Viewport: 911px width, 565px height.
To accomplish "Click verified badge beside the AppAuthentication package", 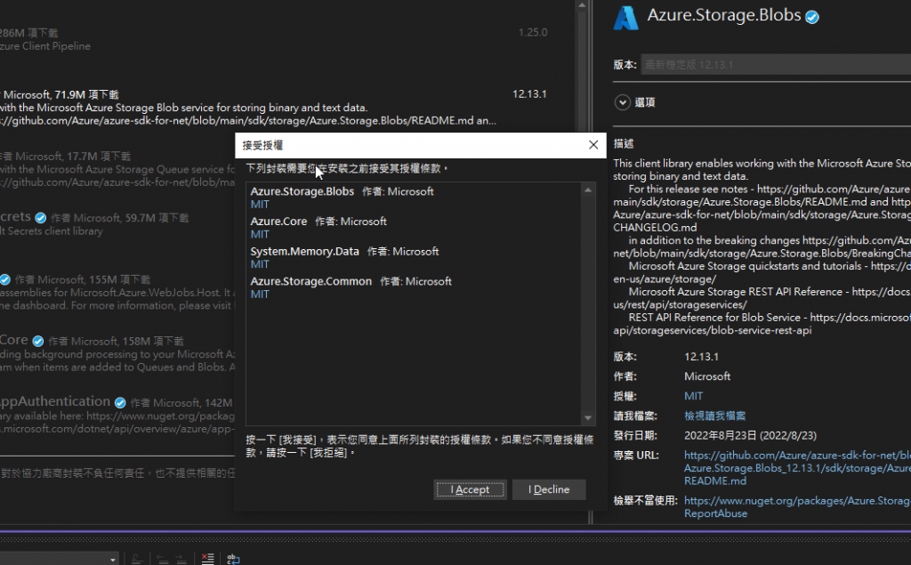I will tap(120, 403).
